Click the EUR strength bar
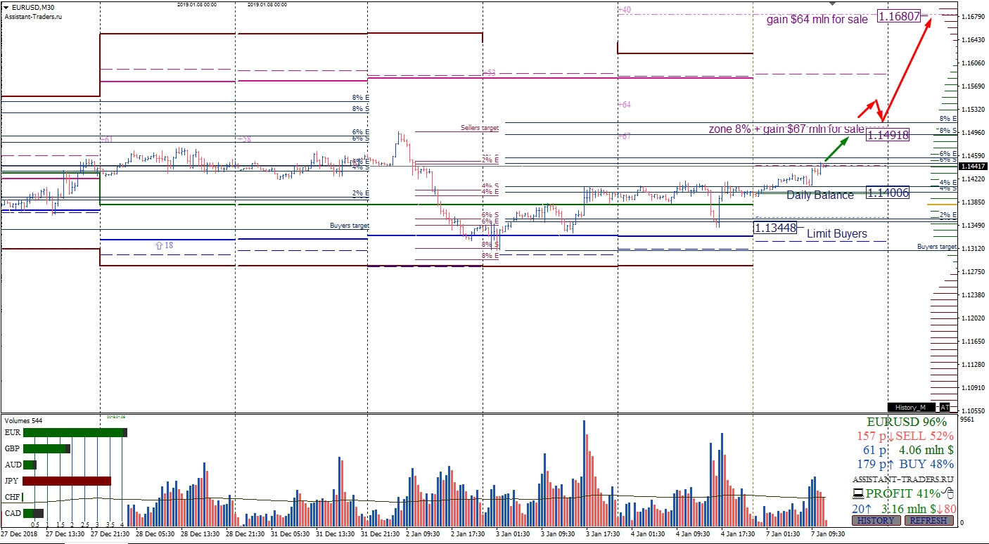The width and height of the screenshot is (989, 544). 75,432
